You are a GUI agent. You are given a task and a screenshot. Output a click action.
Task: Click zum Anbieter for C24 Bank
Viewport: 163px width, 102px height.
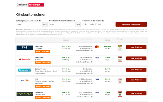tap(136, 47)
